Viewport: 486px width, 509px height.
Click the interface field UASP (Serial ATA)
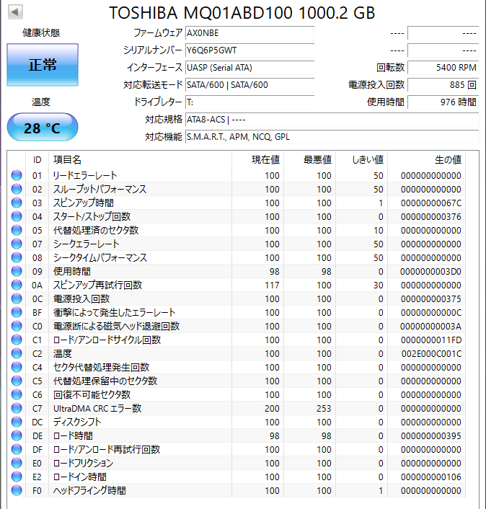tap(250, 68)
